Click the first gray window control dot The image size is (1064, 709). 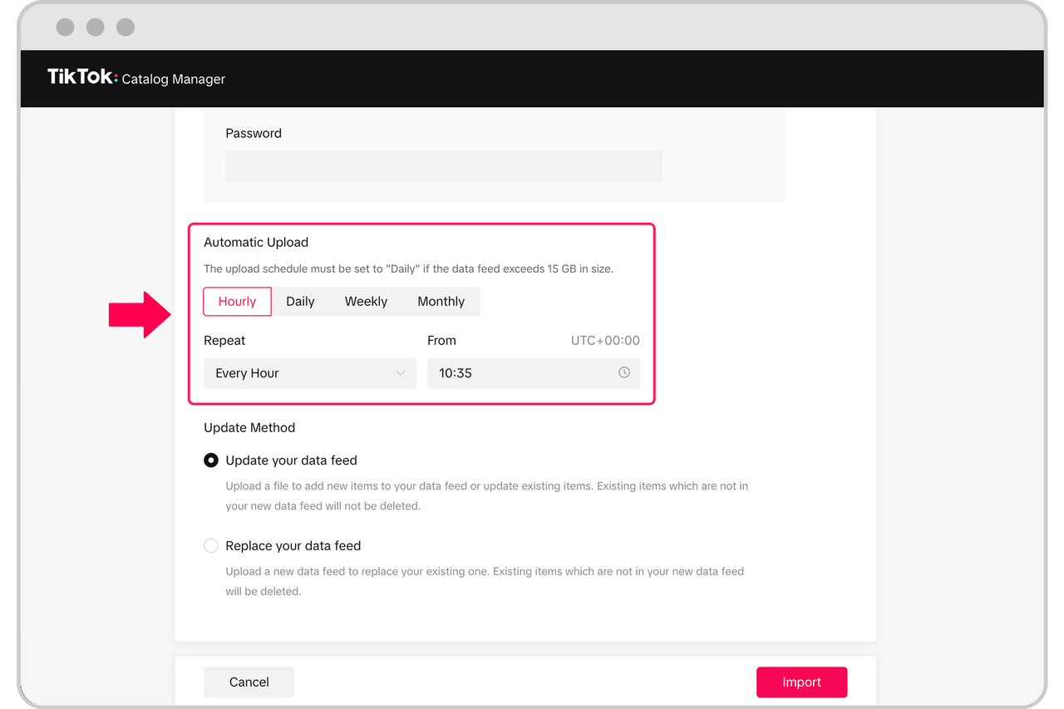tap(65, 27)
